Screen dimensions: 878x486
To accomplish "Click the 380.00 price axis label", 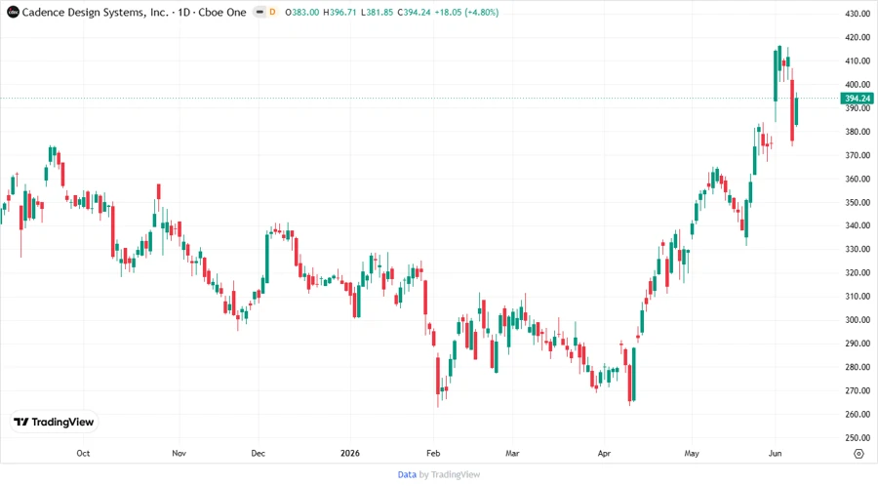I will pos(858,132).
